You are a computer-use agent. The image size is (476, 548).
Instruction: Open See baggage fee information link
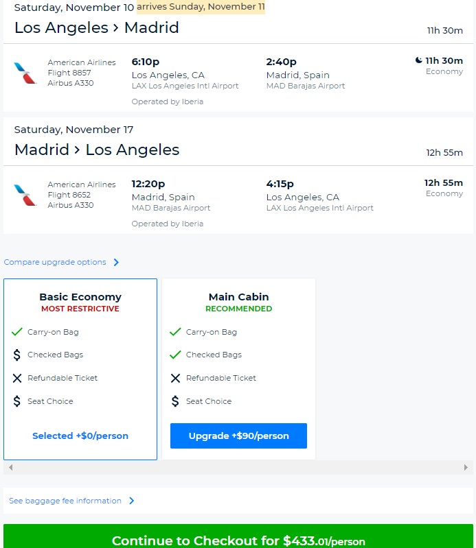tap(65, 501)
